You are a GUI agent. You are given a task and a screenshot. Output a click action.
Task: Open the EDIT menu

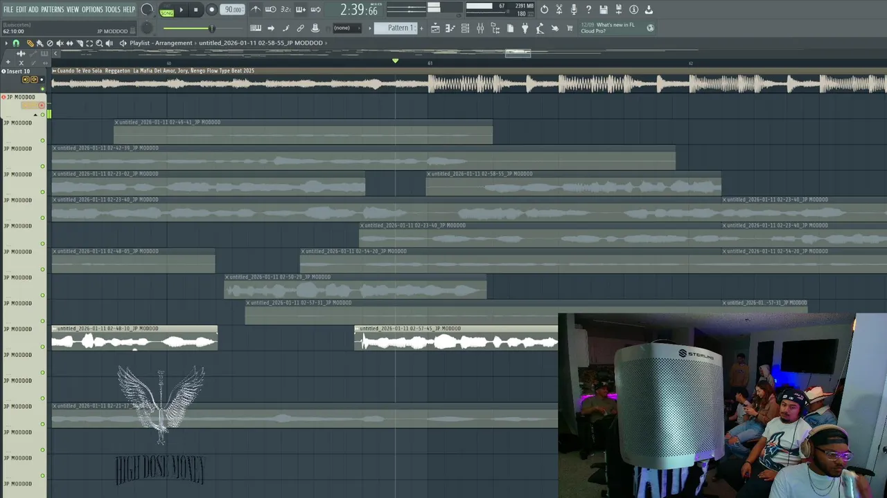21,10
